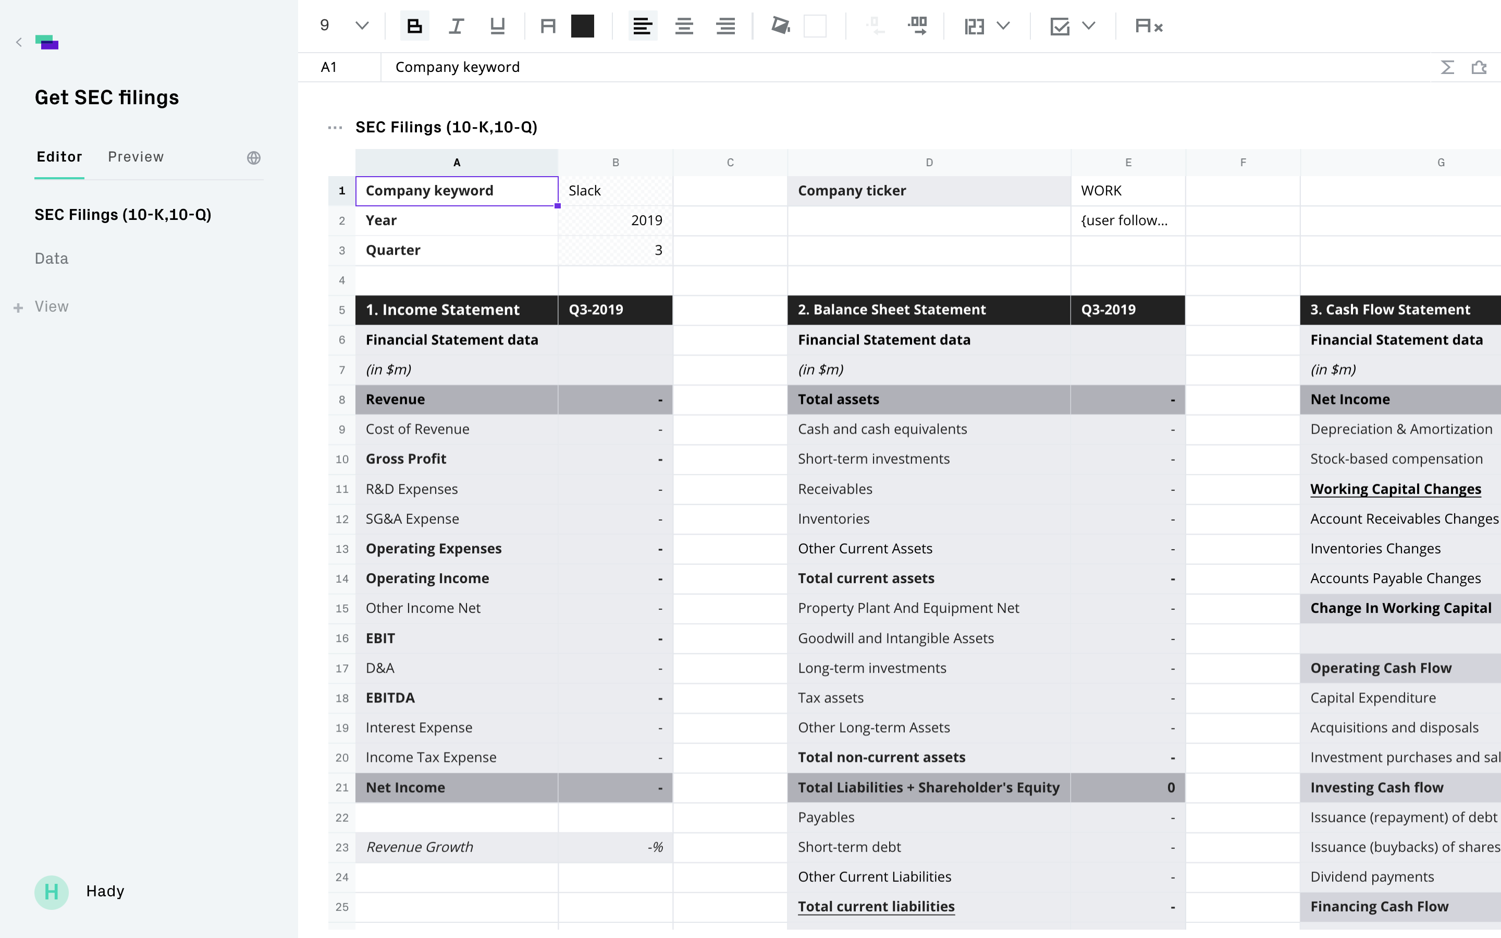Select the Slack keyword cell

pyautogui.click(x=616, y=190)
